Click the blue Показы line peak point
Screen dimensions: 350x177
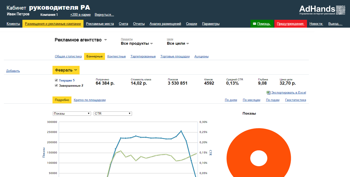pyautogui.click(x=181, y=131)
